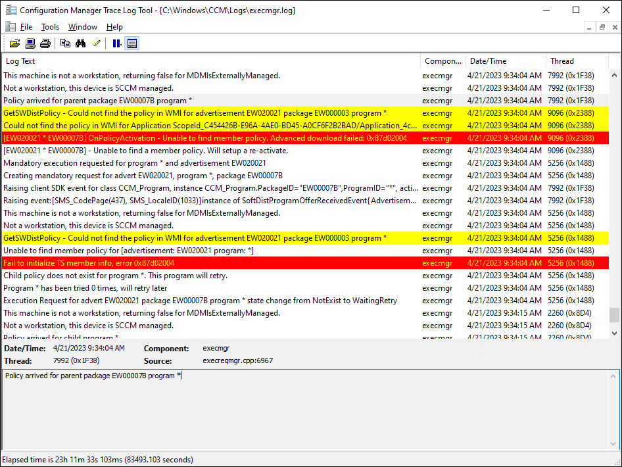Screen dimensions: 622x467
Task: Copy log entries using the copy icon
Action: [x=65, y=43]
